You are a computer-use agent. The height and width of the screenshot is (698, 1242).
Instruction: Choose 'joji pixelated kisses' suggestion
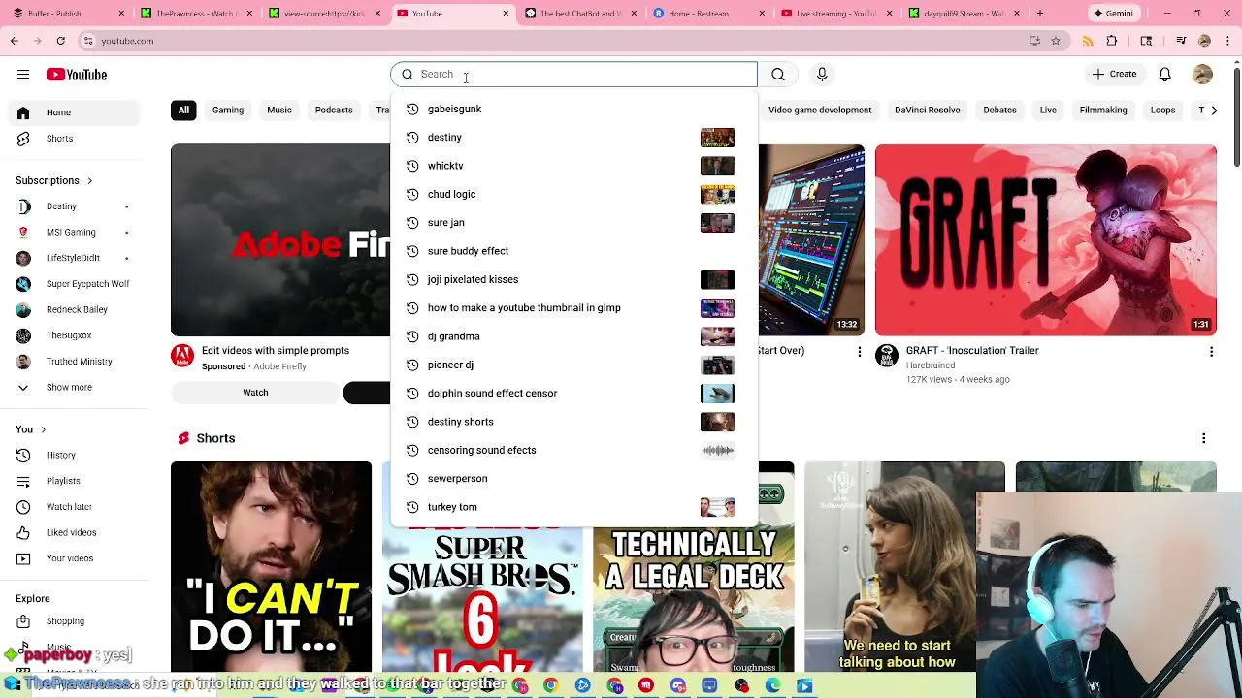(x=573, y=279)
